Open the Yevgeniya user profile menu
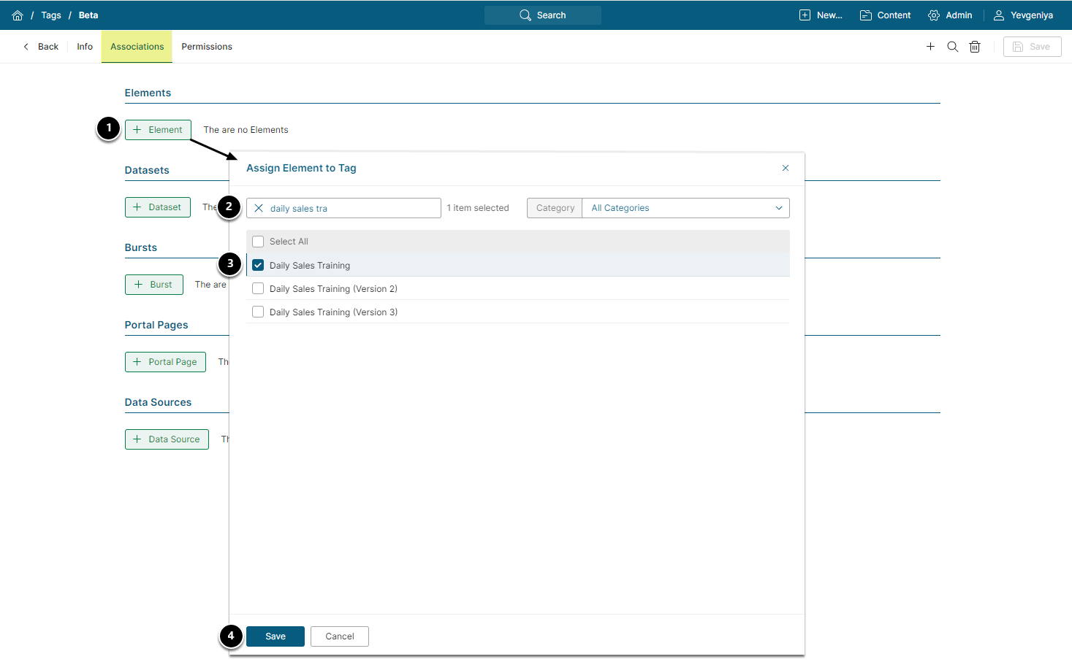 pos(1023,15)
